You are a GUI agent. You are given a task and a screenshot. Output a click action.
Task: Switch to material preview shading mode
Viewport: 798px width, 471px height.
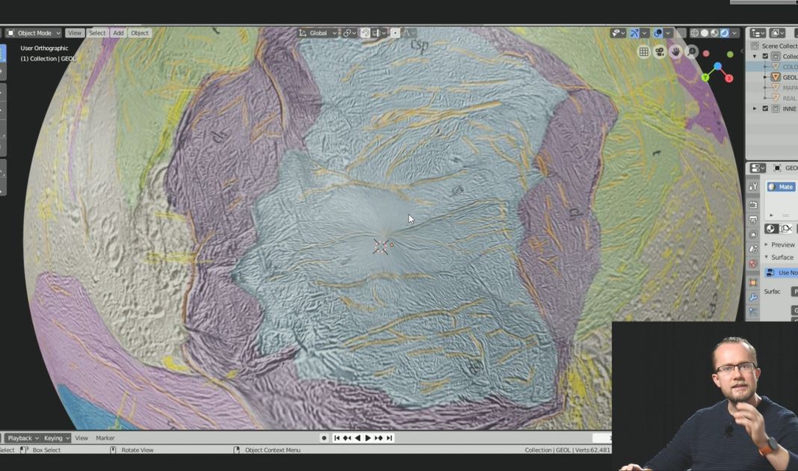714,33
